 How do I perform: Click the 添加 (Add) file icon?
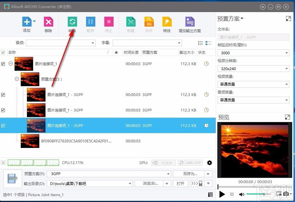coord(27,22)
